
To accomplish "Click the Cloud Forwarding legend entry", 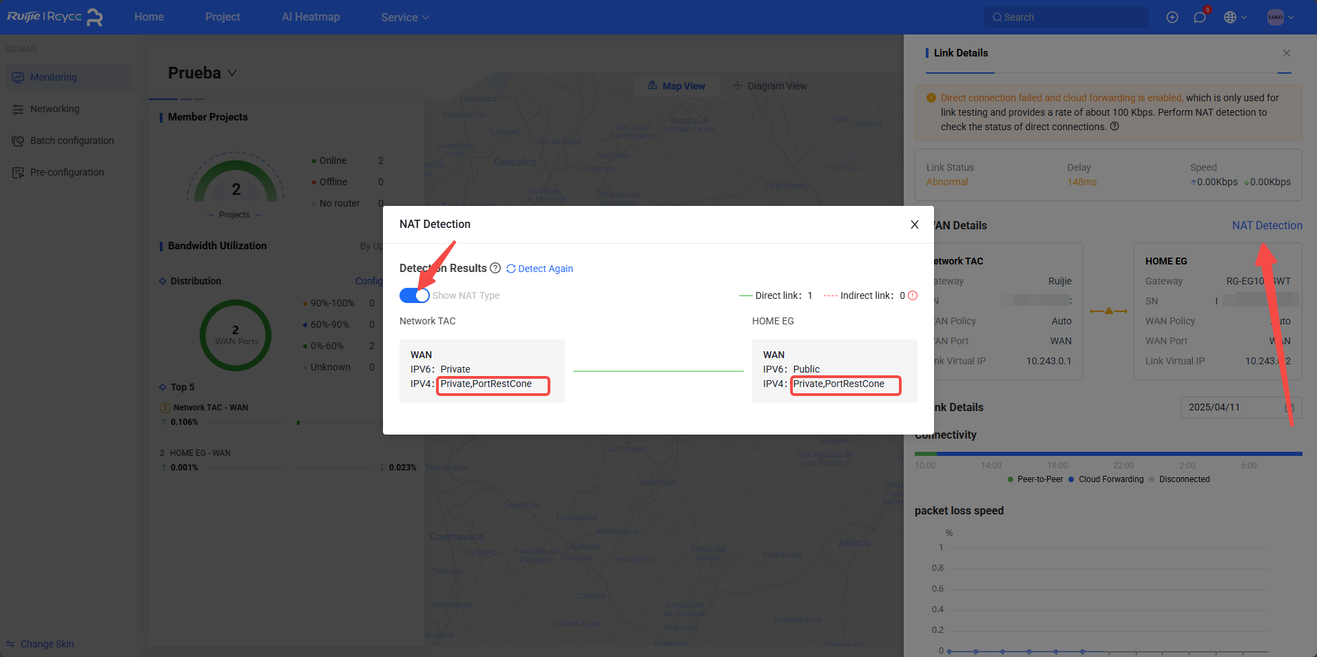I will [1106, 479].
